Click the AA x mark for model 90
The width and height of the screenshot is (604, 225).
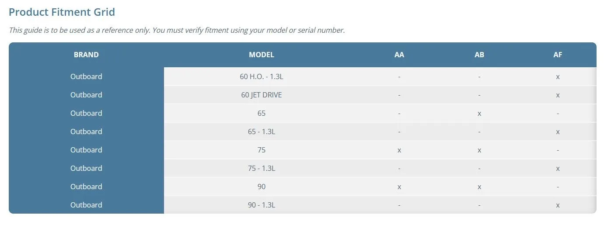coord(399,187)
